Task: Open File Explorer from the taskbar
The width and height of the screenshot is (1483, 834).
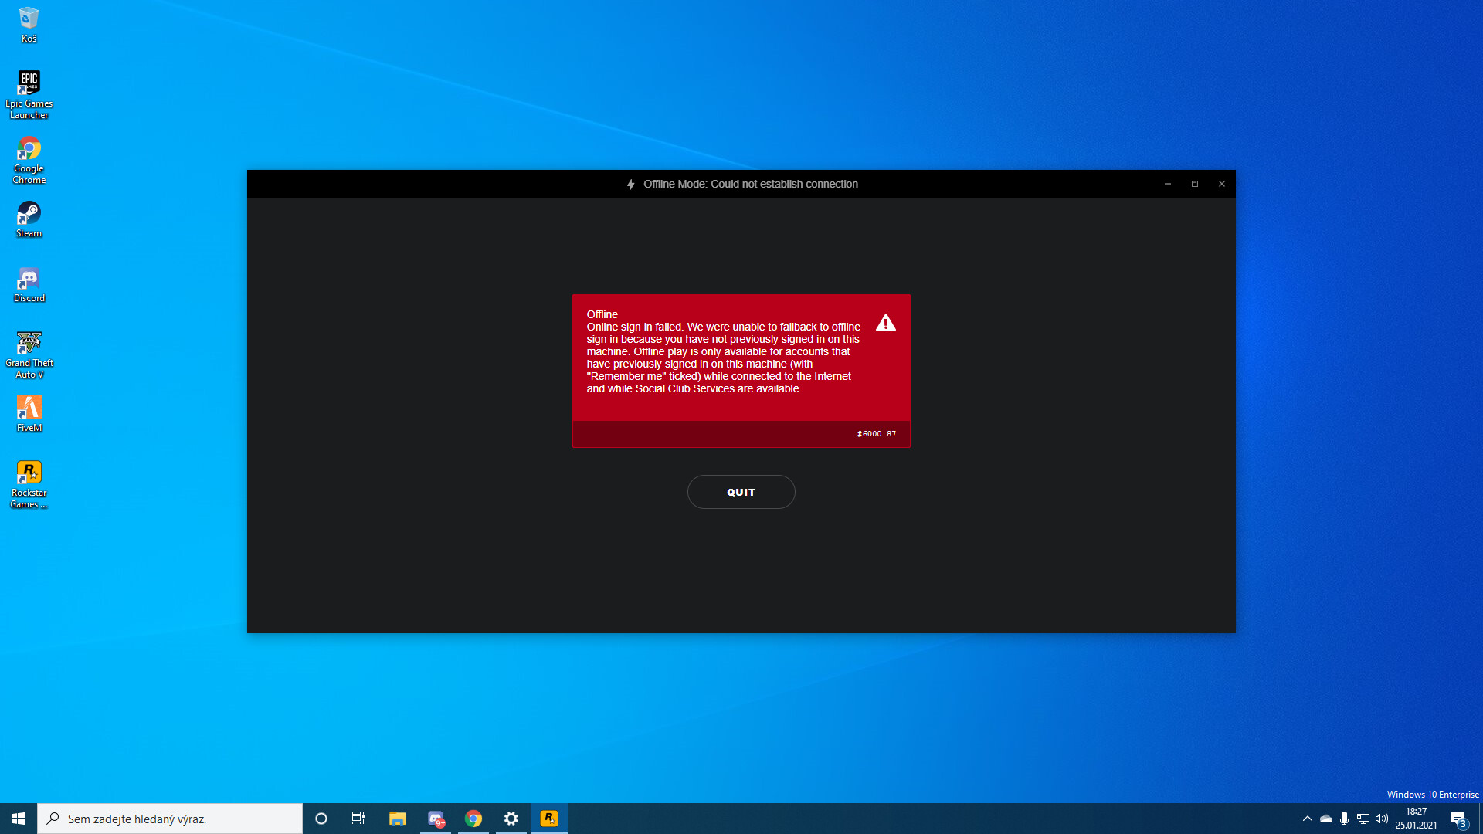Action: [x=397, y=819]
